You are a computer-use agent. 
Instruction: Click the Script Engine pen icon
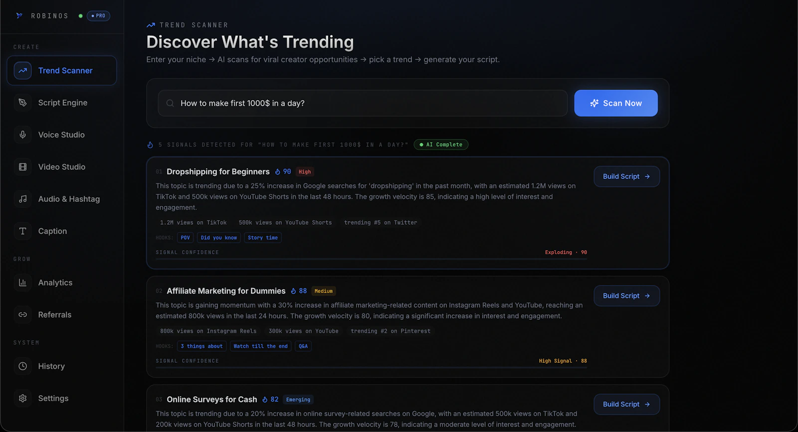23,103
